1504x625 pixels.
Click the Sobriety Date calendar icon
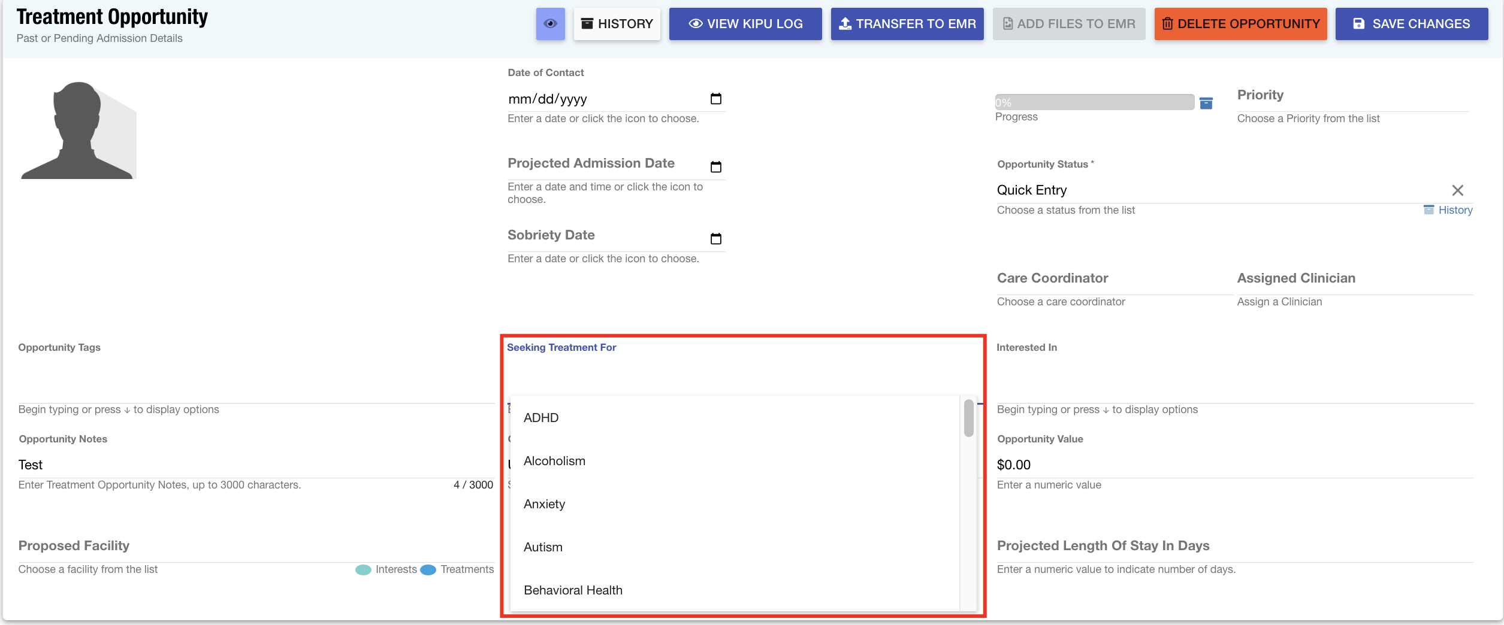coord(715,239)
